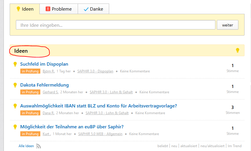Viewport: 251px width, 151px height.
Task: Open the euBP über Saphir idea
Action: tap(72, 127)
